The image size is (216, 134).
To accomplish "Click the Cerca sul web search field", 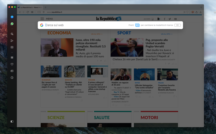I will pyautogui.click(x=86, y=25).
